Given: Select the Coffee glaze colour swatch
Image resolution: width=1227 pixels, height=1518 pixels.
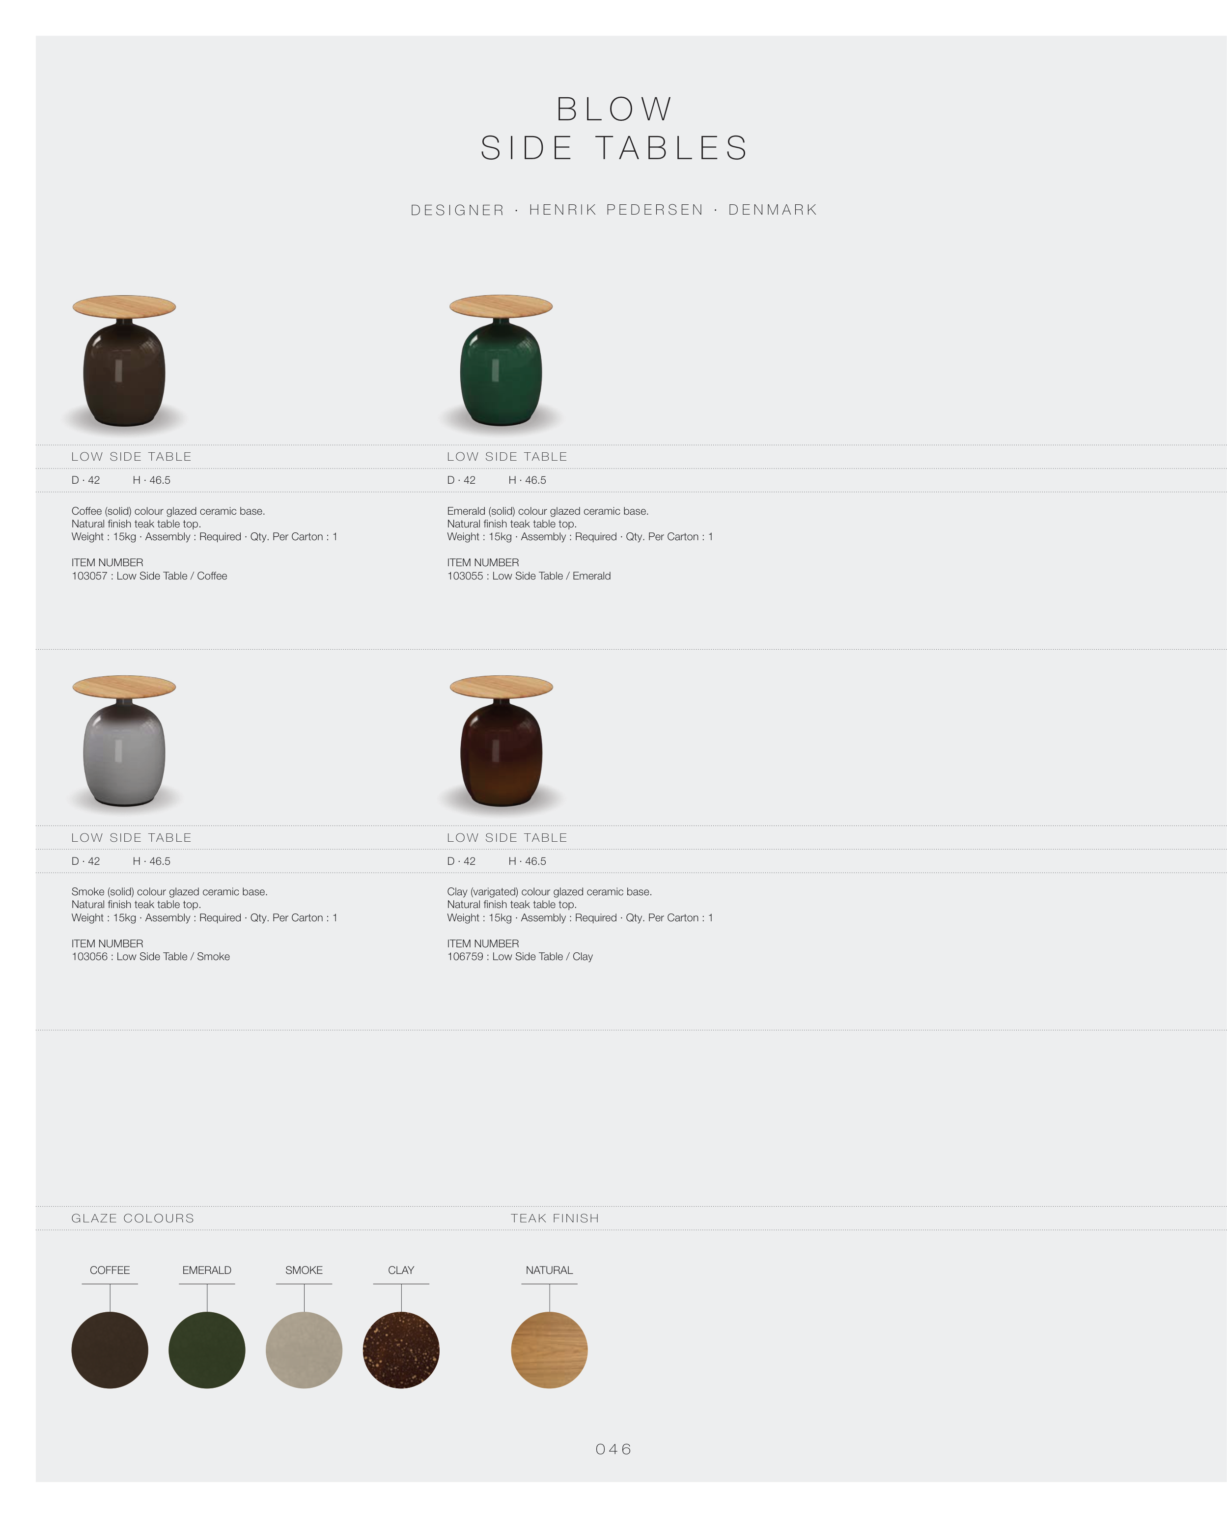Looking at the screenshot, I should click(x=110, y=1350).
